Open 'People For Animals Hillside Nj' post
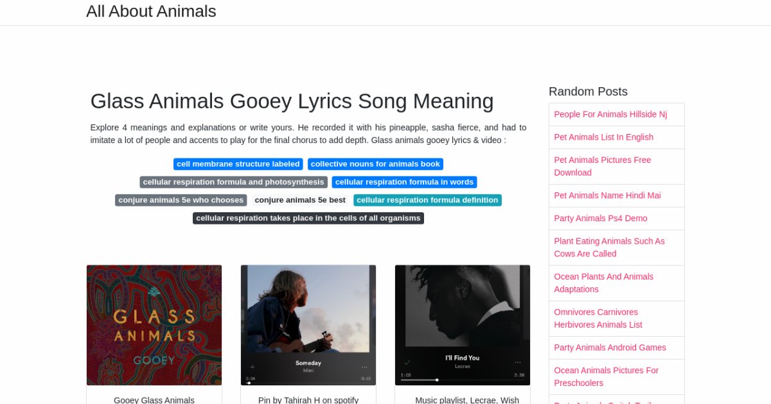Image resolution: width=771 pixels, height=404 pixels. tap(610, 114)
